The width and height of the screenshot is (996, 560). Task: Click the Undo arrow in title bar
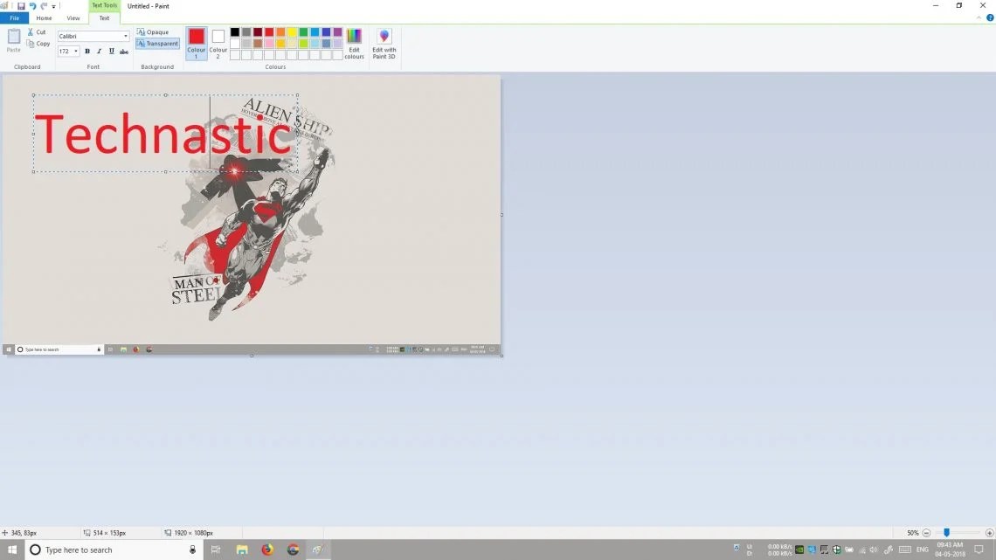(32, 6)
